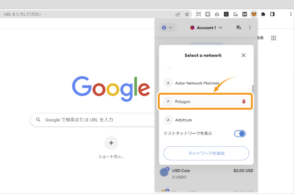
Task: Click the 画像 link on Google page
Action: click(260, 38)
